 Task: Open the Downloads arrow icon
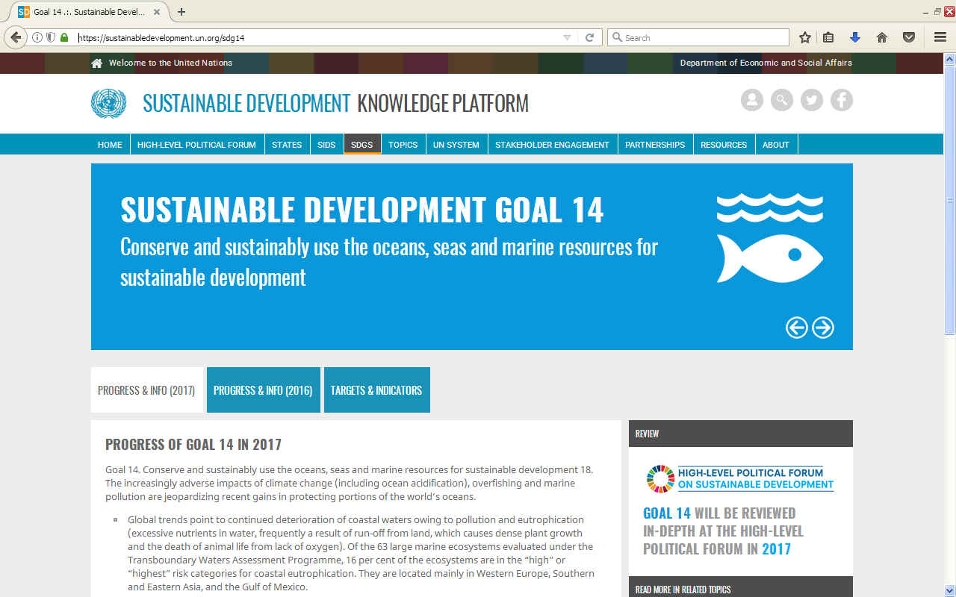point(855,37)
